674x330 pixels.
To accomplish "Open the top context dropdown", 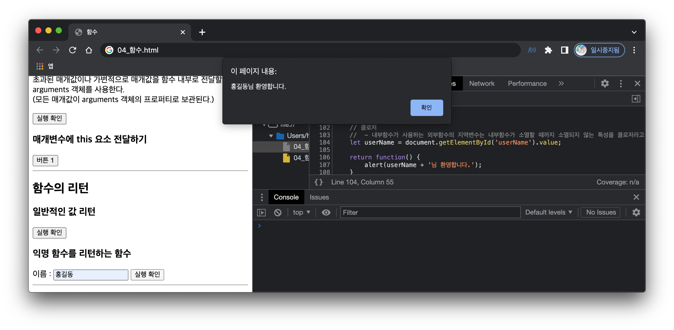I will coord(301,212).
